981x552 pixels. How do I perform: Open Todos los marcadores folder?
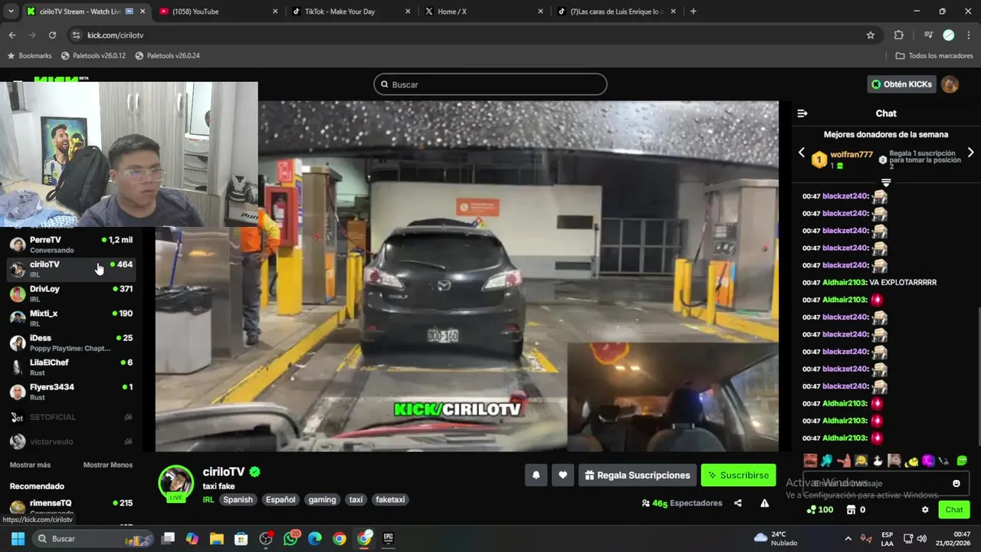[934, 56]
